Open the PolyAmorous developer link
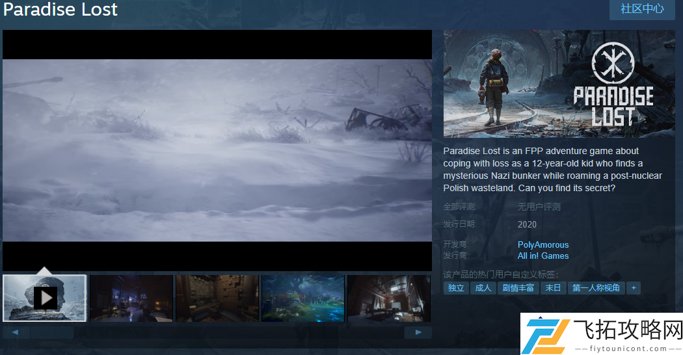The width and height of the screenshot is (683, 355). click(x=542, y=245)
